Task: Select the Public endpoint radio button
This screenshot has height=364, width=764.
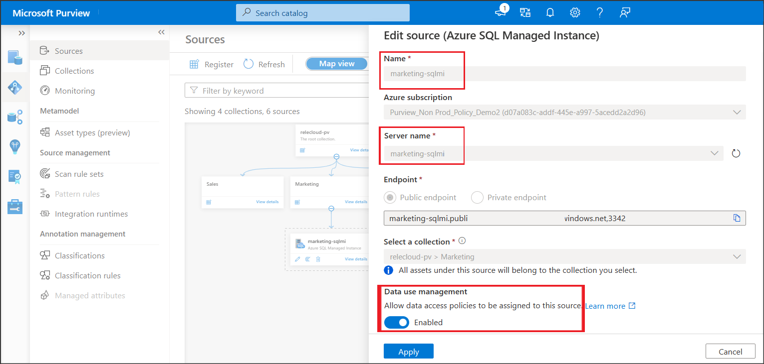Action: [389, 197]
